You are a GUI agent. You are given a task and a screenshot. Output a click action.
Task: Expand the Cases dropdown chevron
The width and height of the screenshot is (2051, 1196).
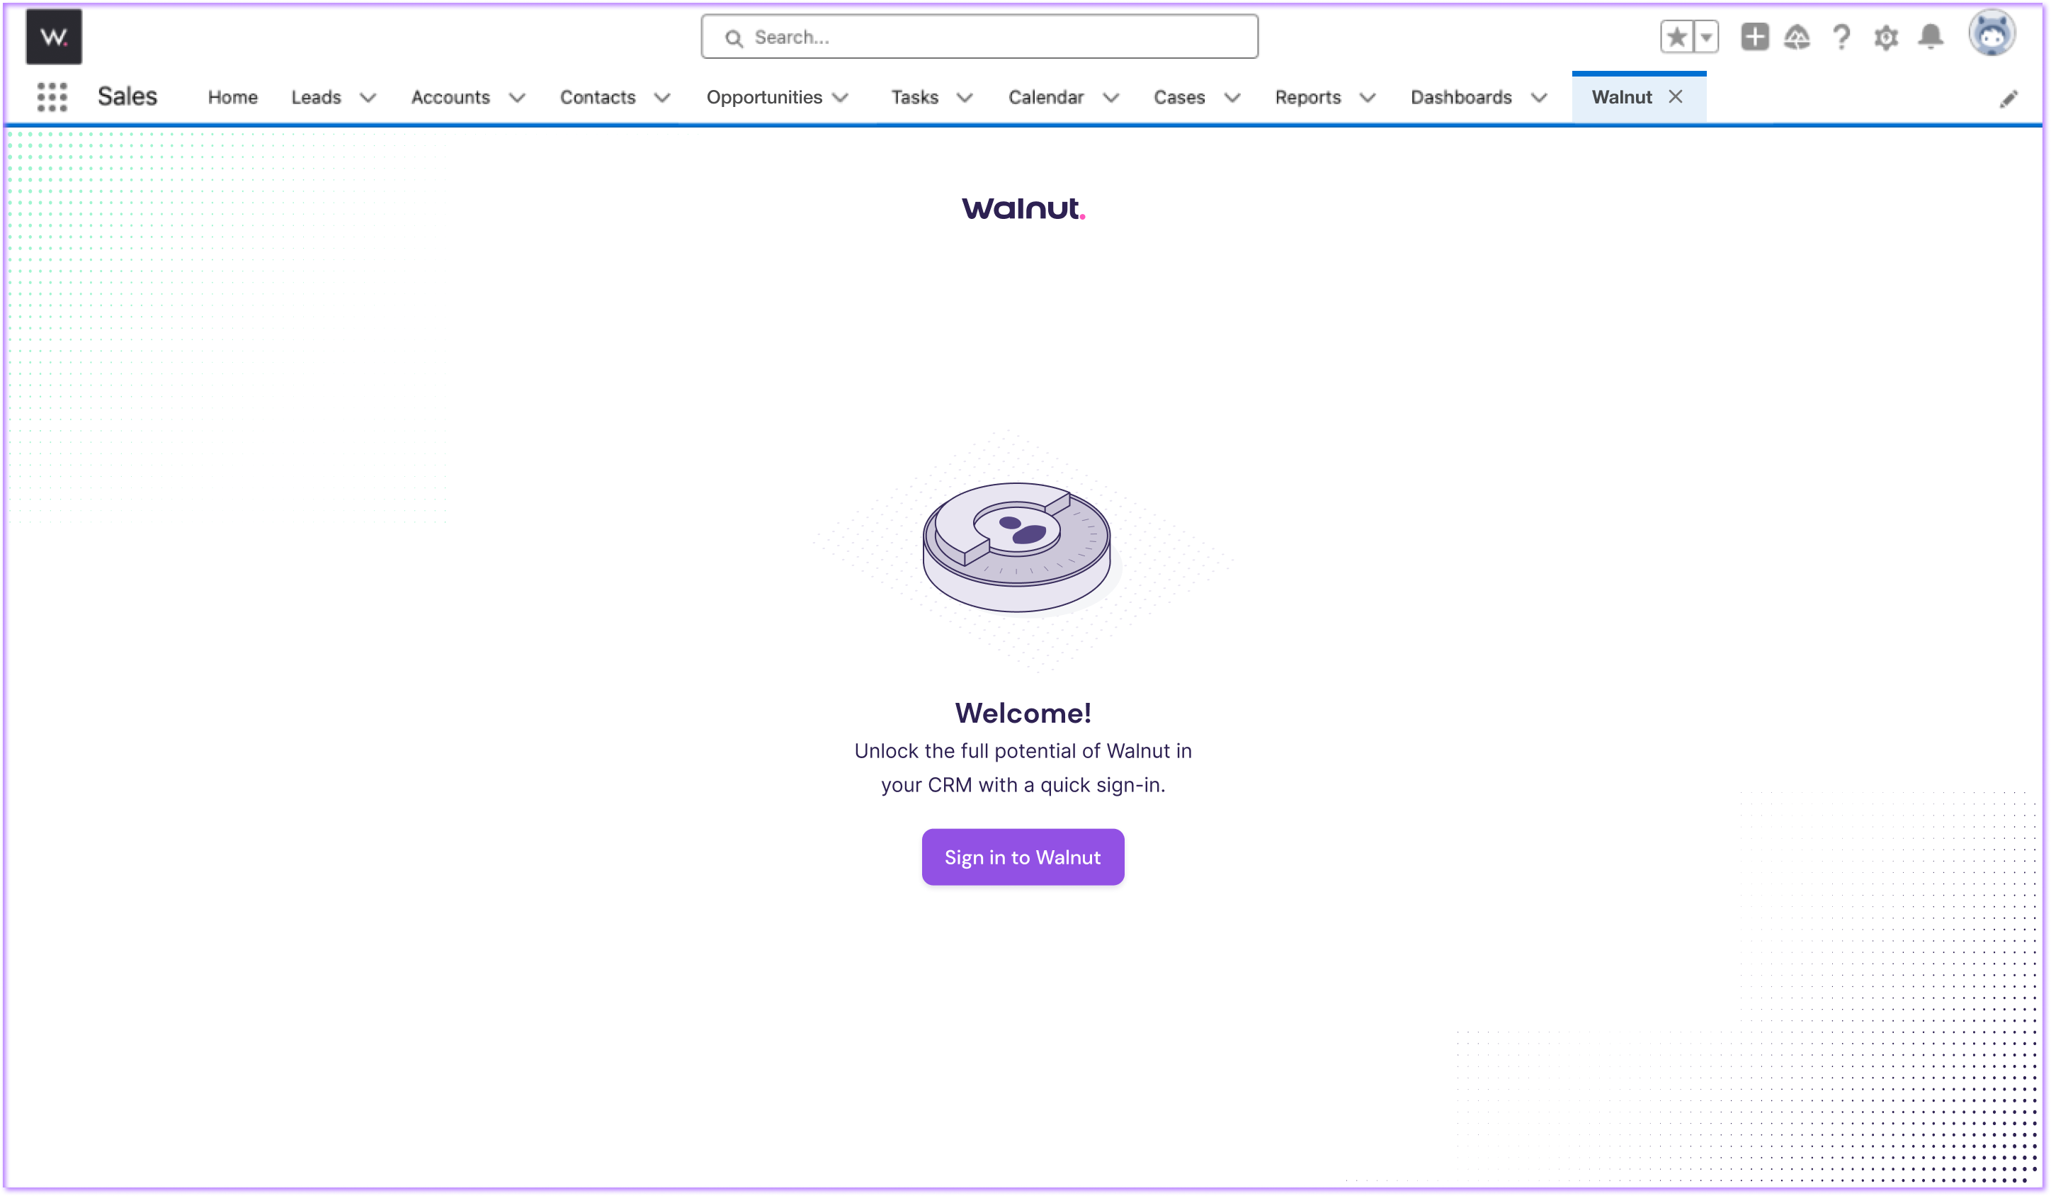click(1232, 98)
